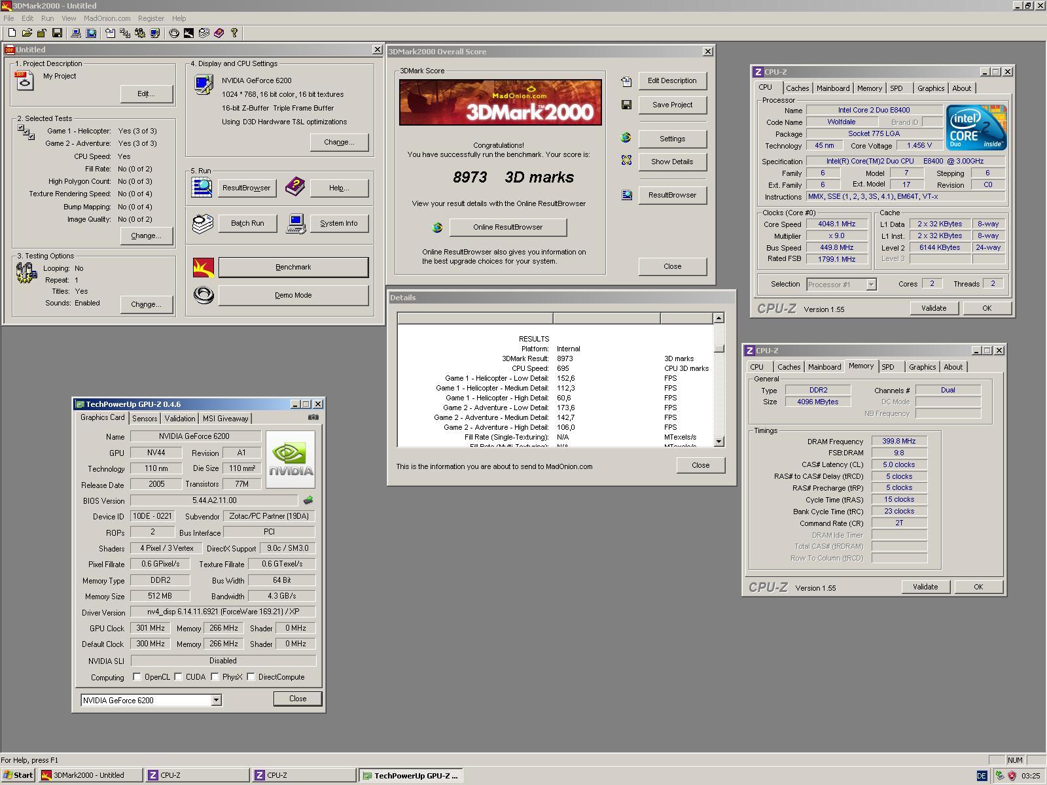This screenshot has height=785, width=1047.
Task: Click Edit... in Project Description
Action: click(x=146, y=94)
